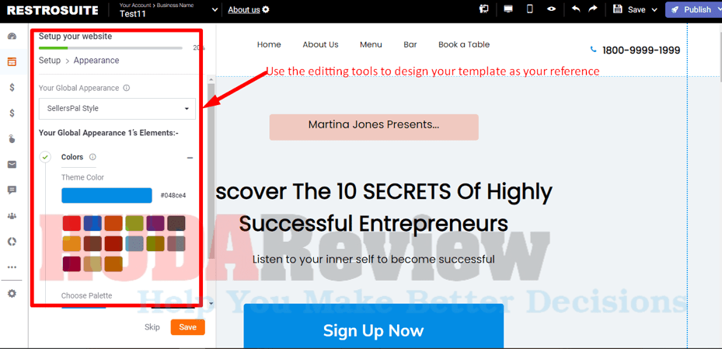Click the Skip link in setup panel
This screenshot has height=349, width=722.
[152, 327]
